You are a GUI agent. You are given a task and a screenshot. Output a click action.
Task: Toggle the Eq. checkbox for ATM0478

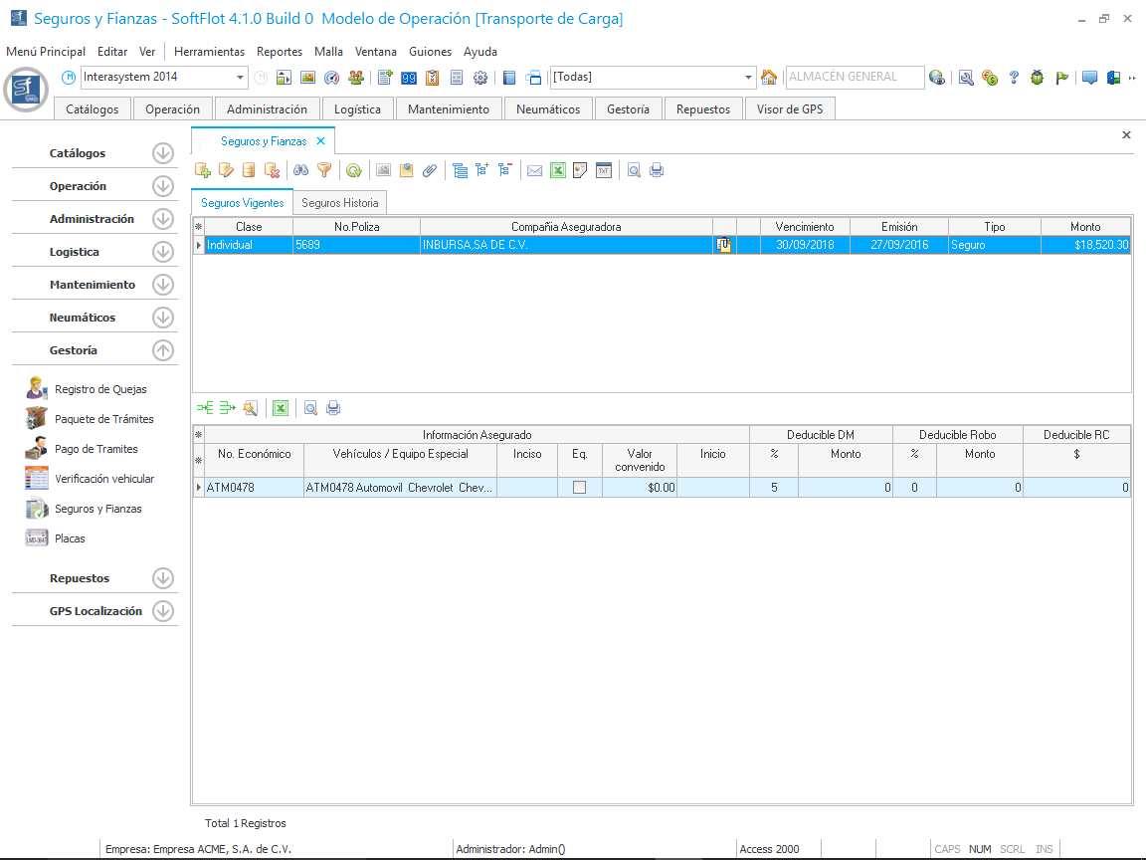click(579, 488)
